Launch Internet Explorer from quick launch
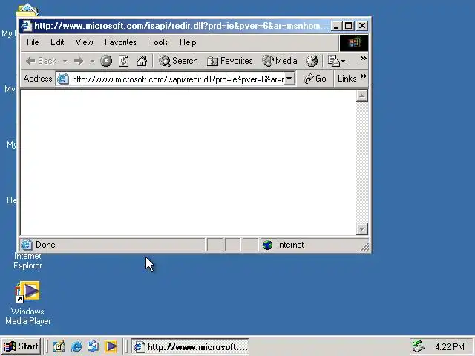 pos(76,346)
